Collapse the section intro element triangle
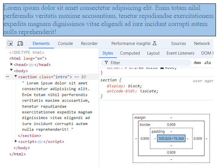Viewport: 219px width, 167px height. tap(16, 76)
